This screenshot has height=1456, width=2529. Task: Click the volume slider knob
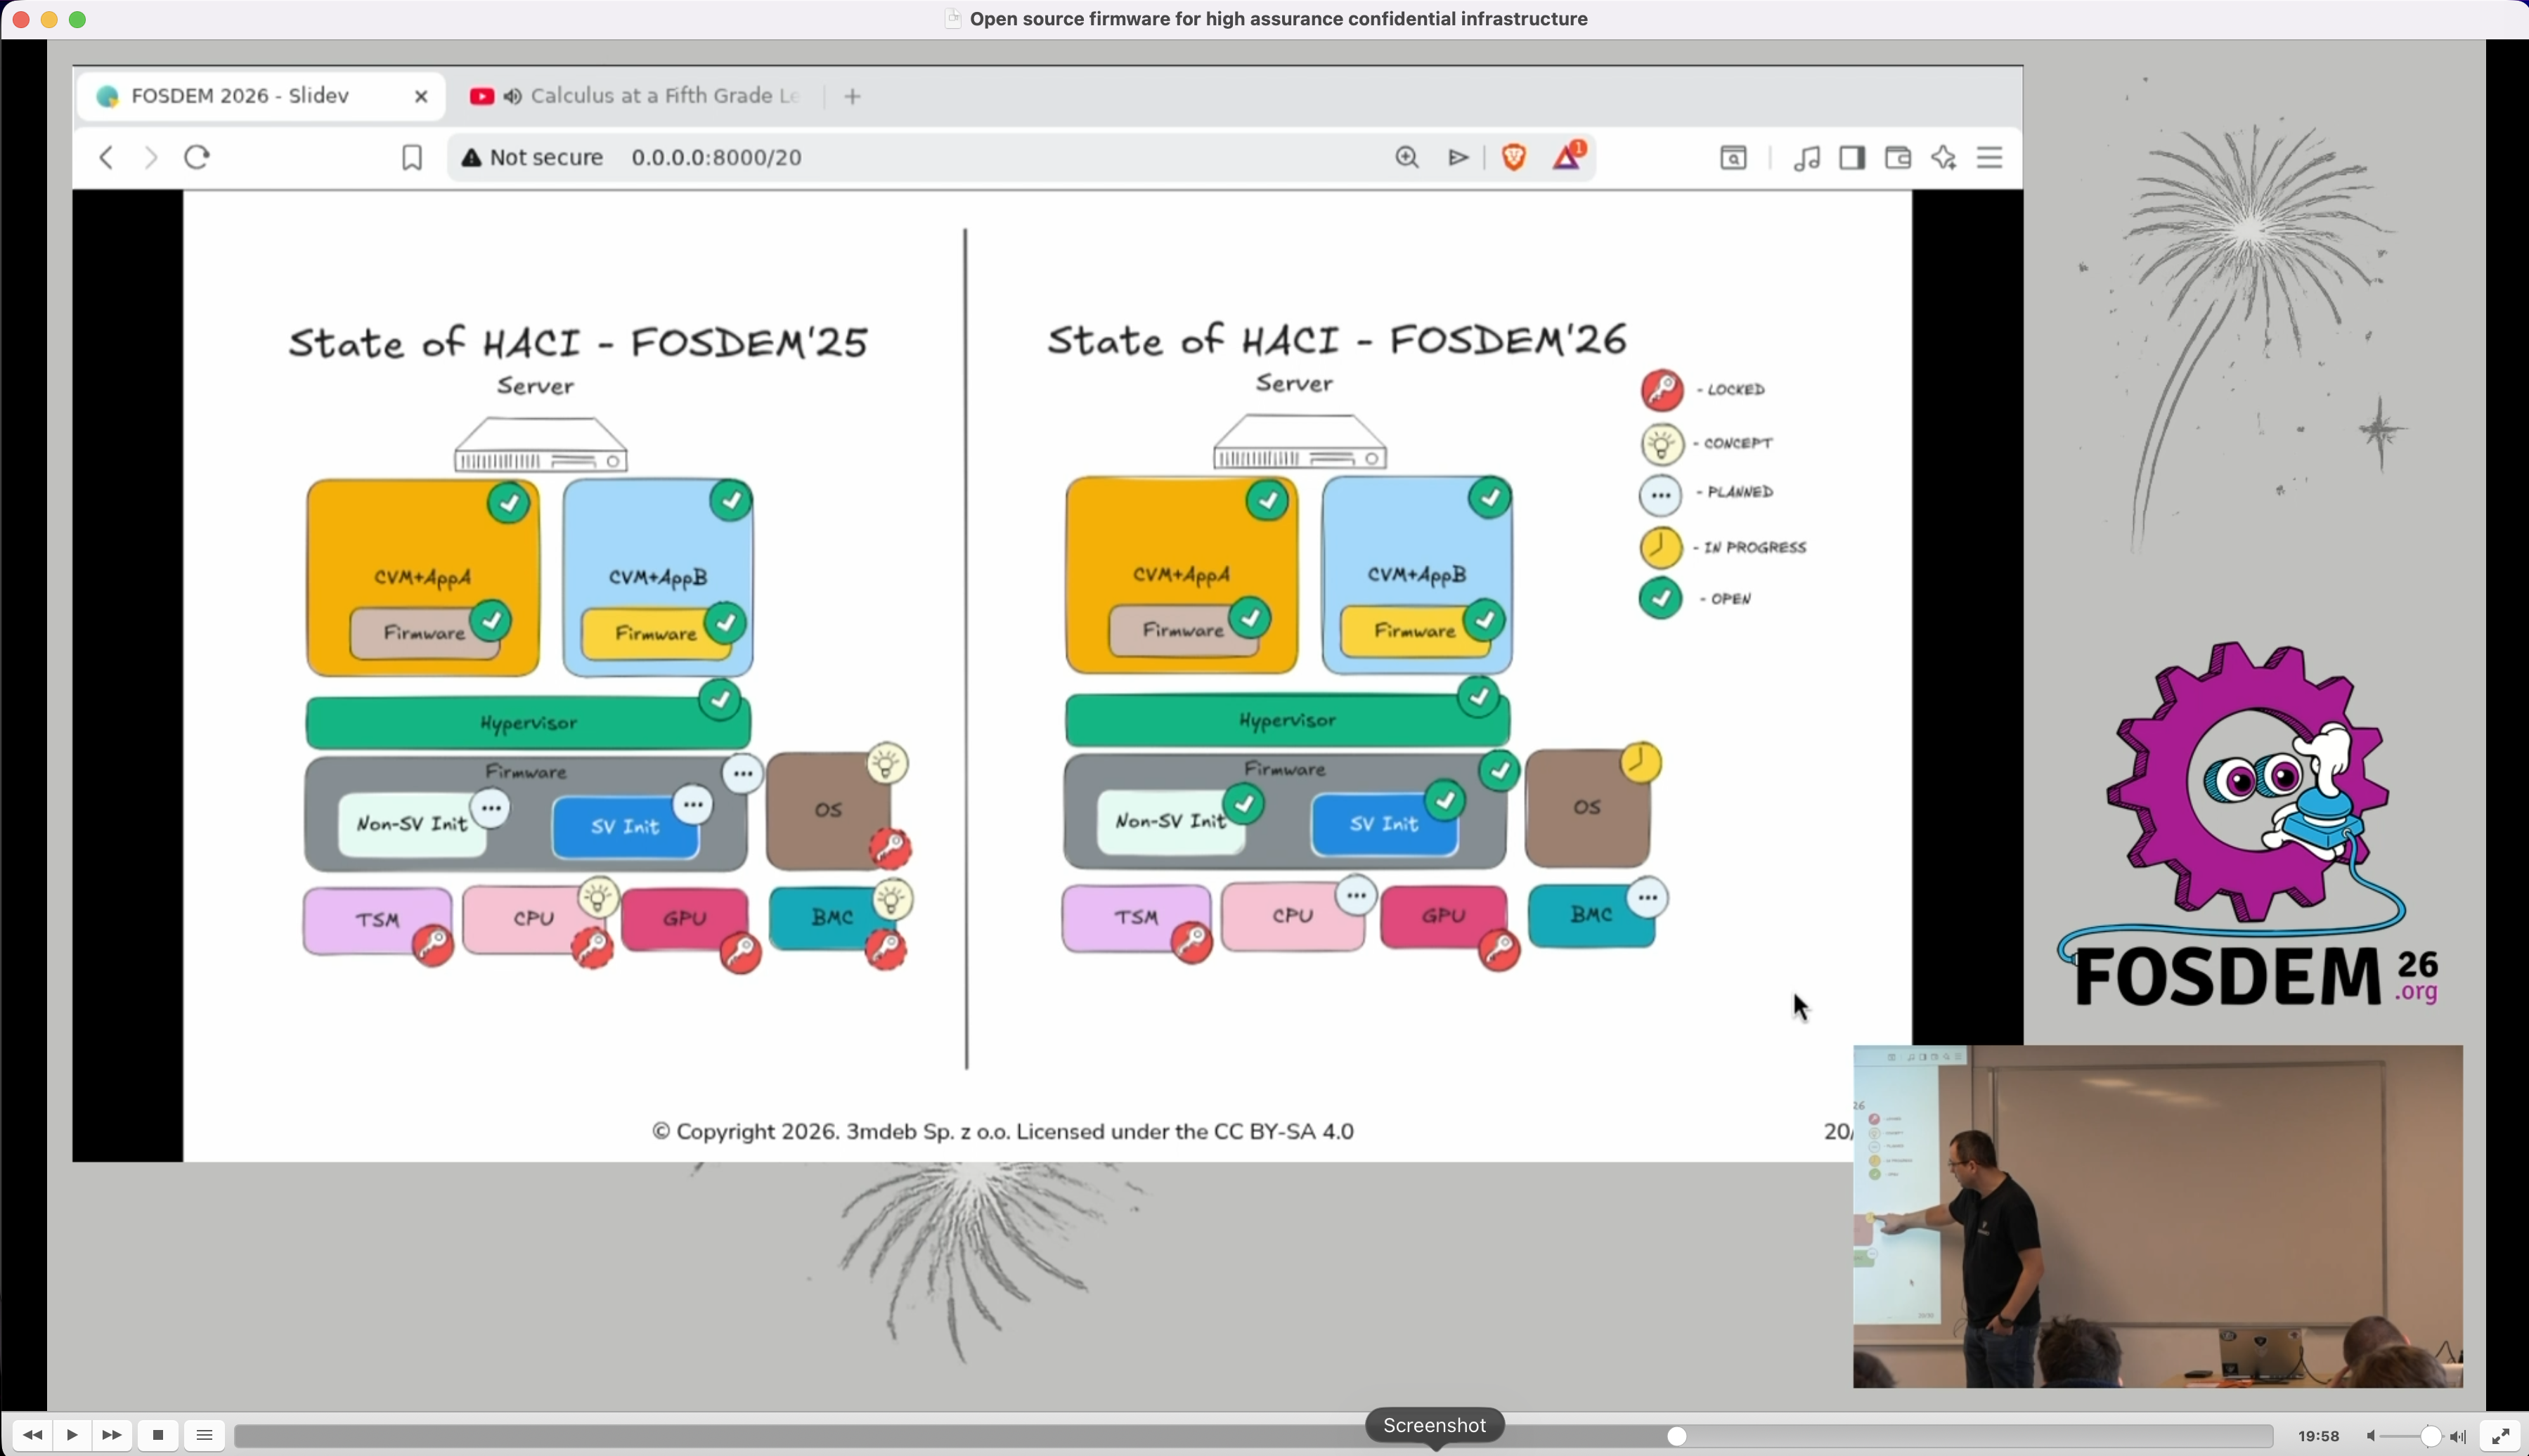pyautogui.click(x=2431, y=1436)
